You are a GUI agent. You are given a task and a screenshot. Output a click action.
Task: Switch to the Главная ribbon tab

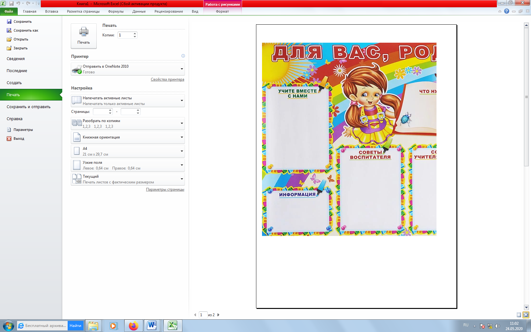(x=30, y=11)
